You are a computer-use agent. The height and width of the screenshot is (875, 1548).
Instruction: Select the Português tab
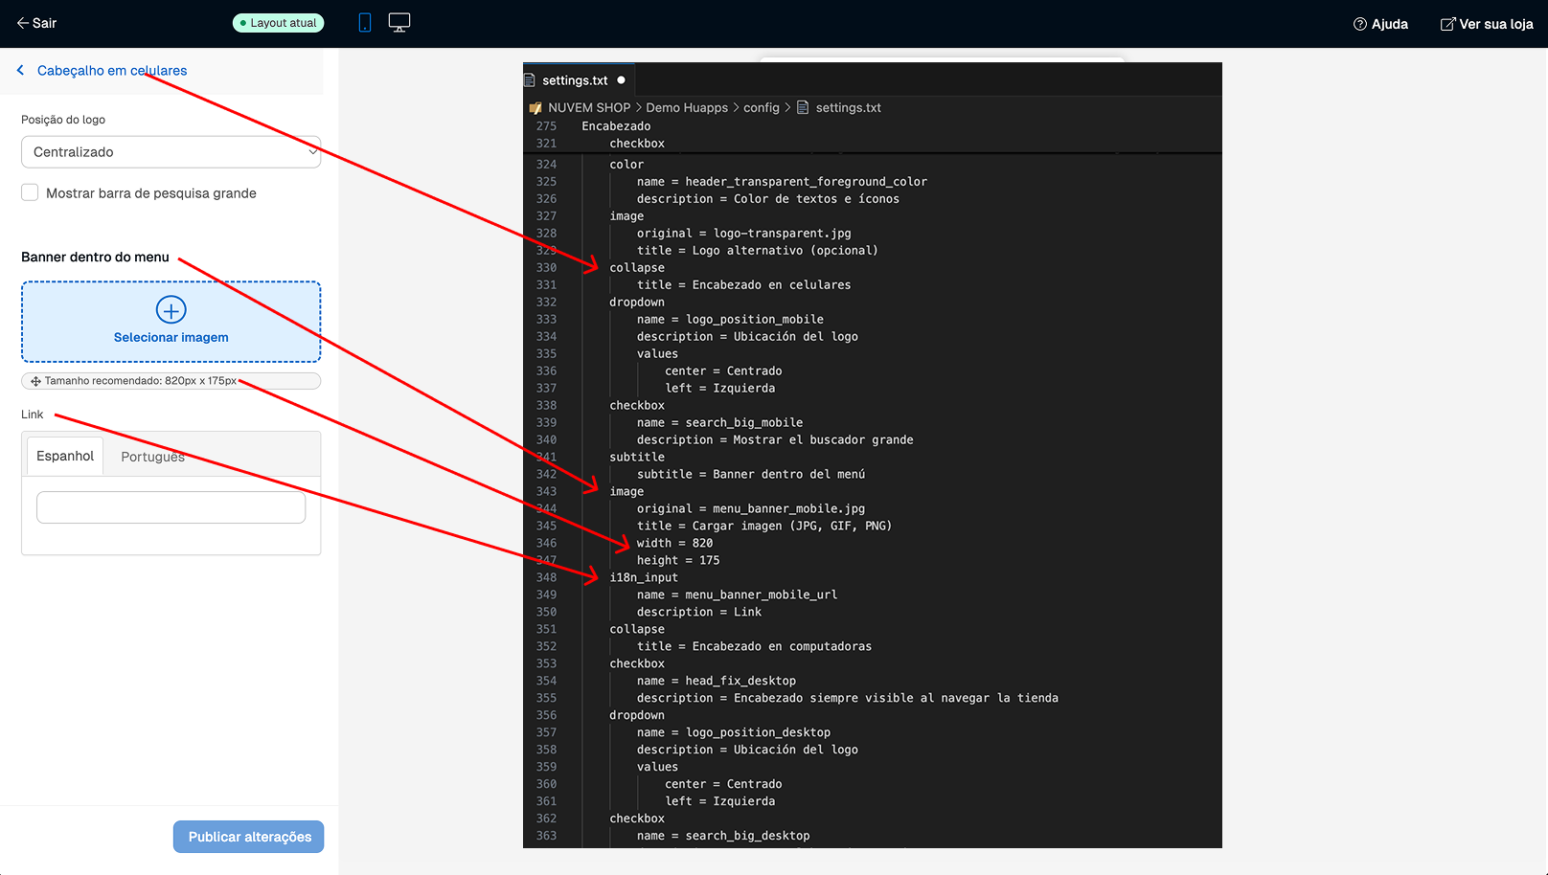[152, 457]
